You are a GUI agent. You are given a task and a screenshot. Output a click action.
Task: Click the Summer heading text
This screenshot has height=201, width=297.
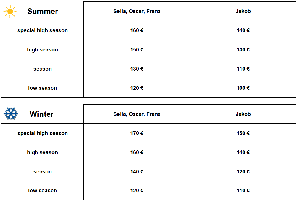42,11
